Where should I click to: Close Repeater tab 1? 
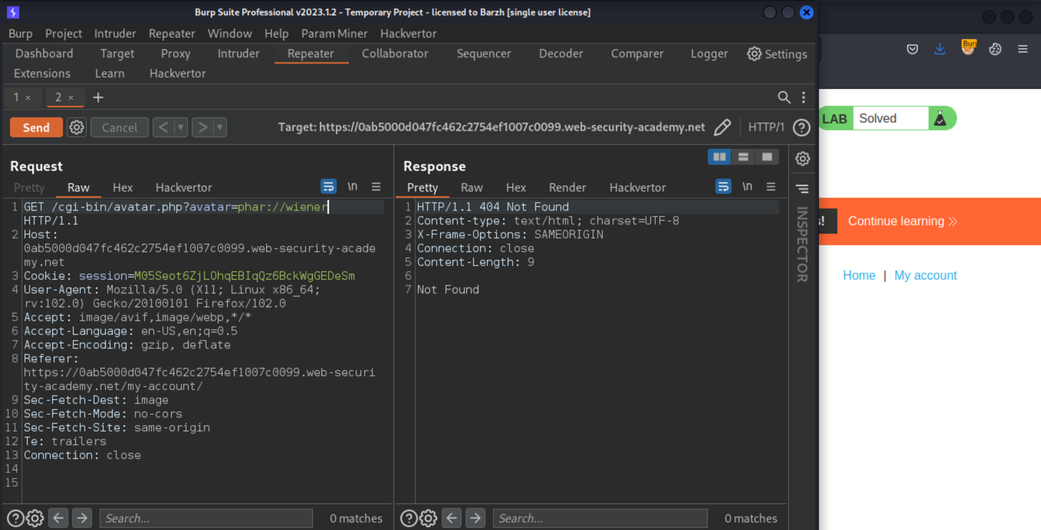[28, 98]
